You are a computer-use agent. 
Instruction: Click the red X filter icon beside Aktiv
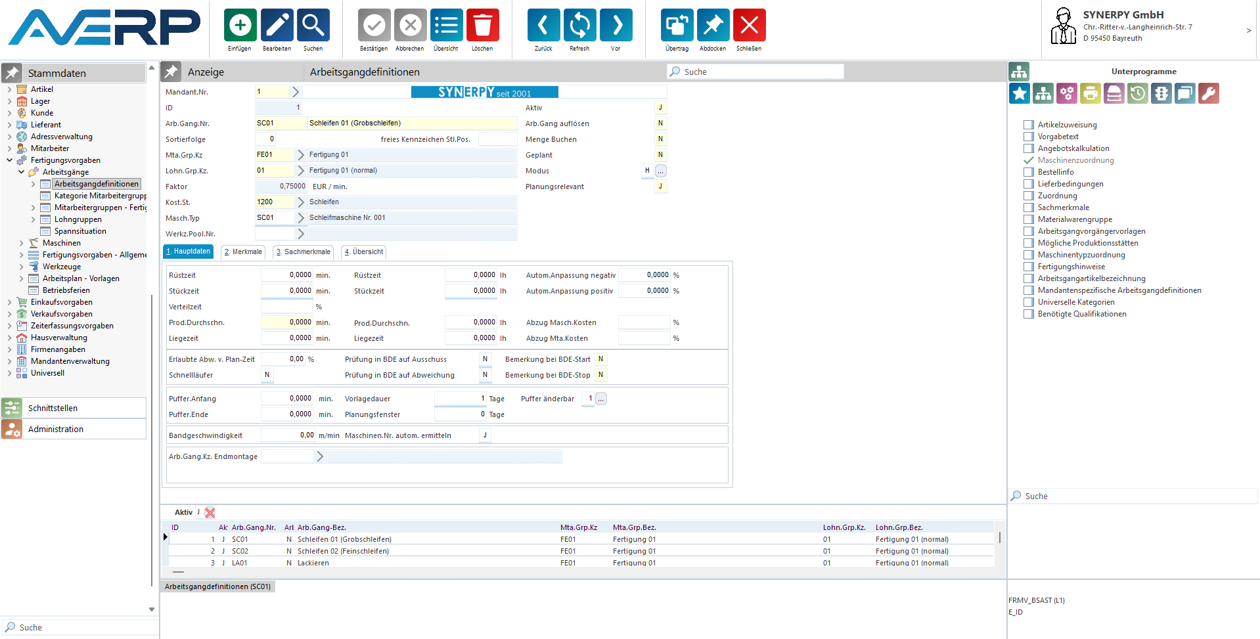(210, 512)
